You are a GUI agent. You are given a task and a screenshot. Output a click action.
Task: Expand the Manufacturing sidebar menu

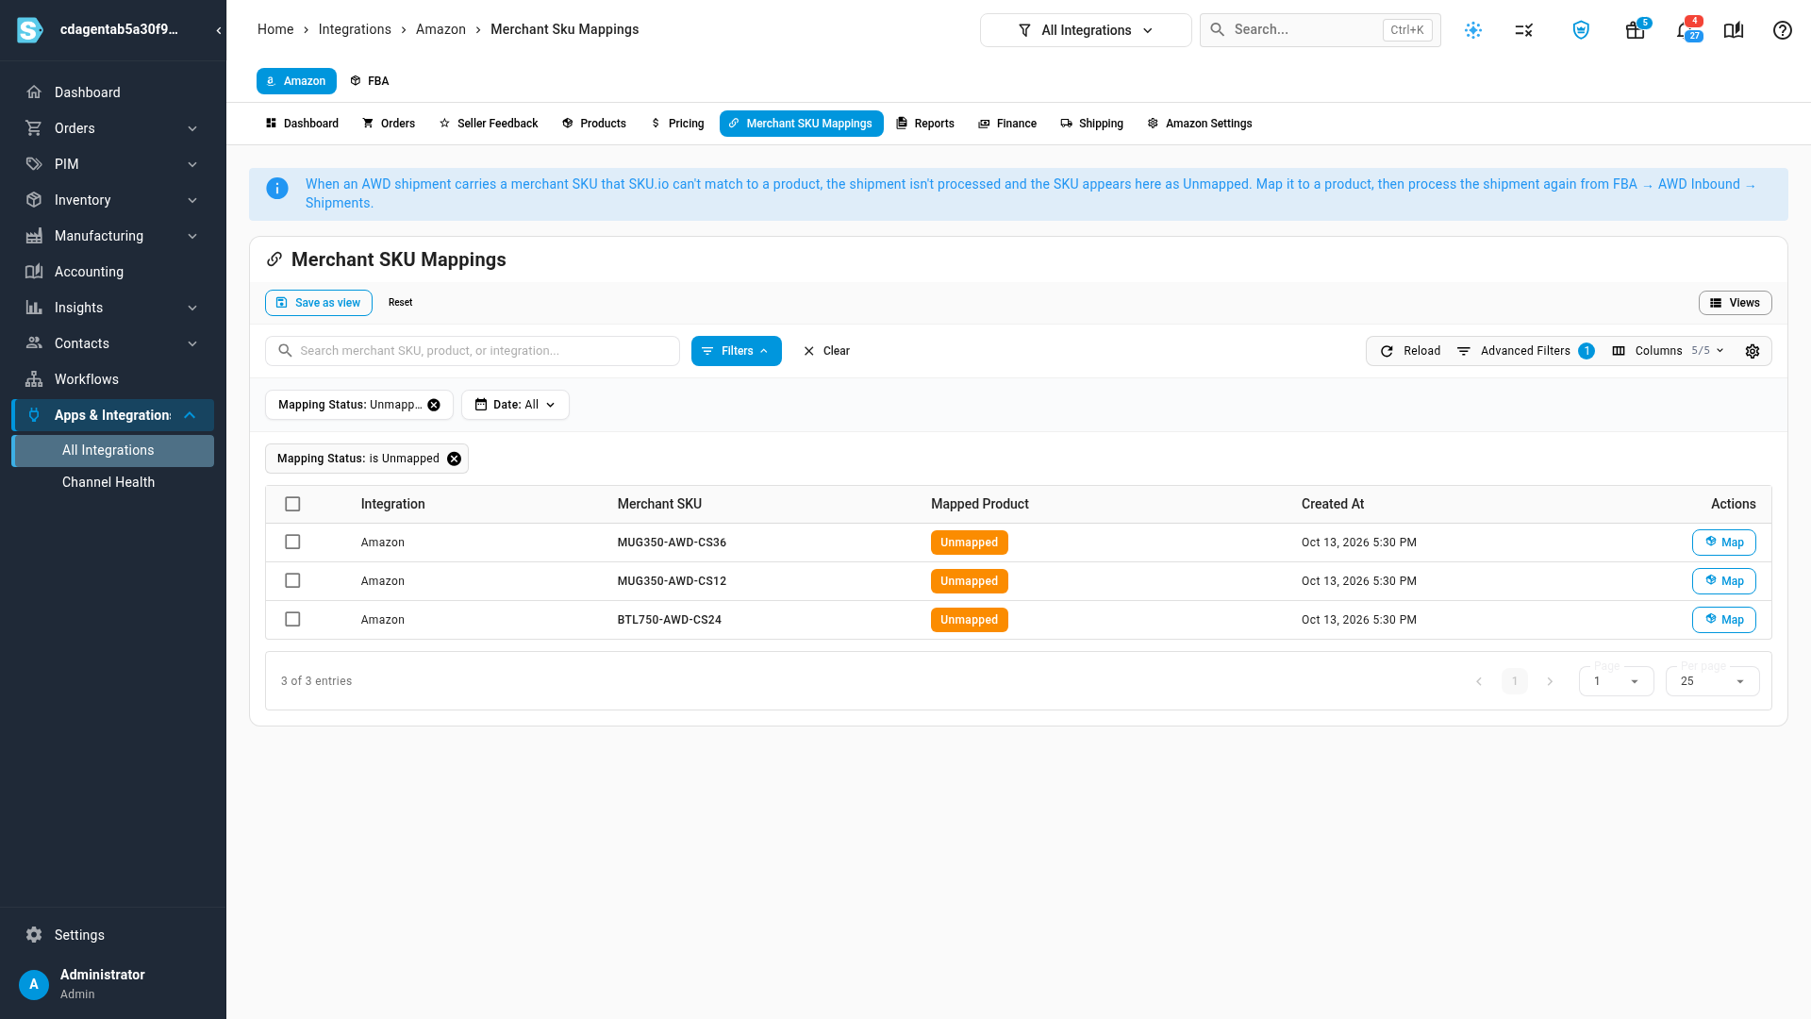point(113,236)
